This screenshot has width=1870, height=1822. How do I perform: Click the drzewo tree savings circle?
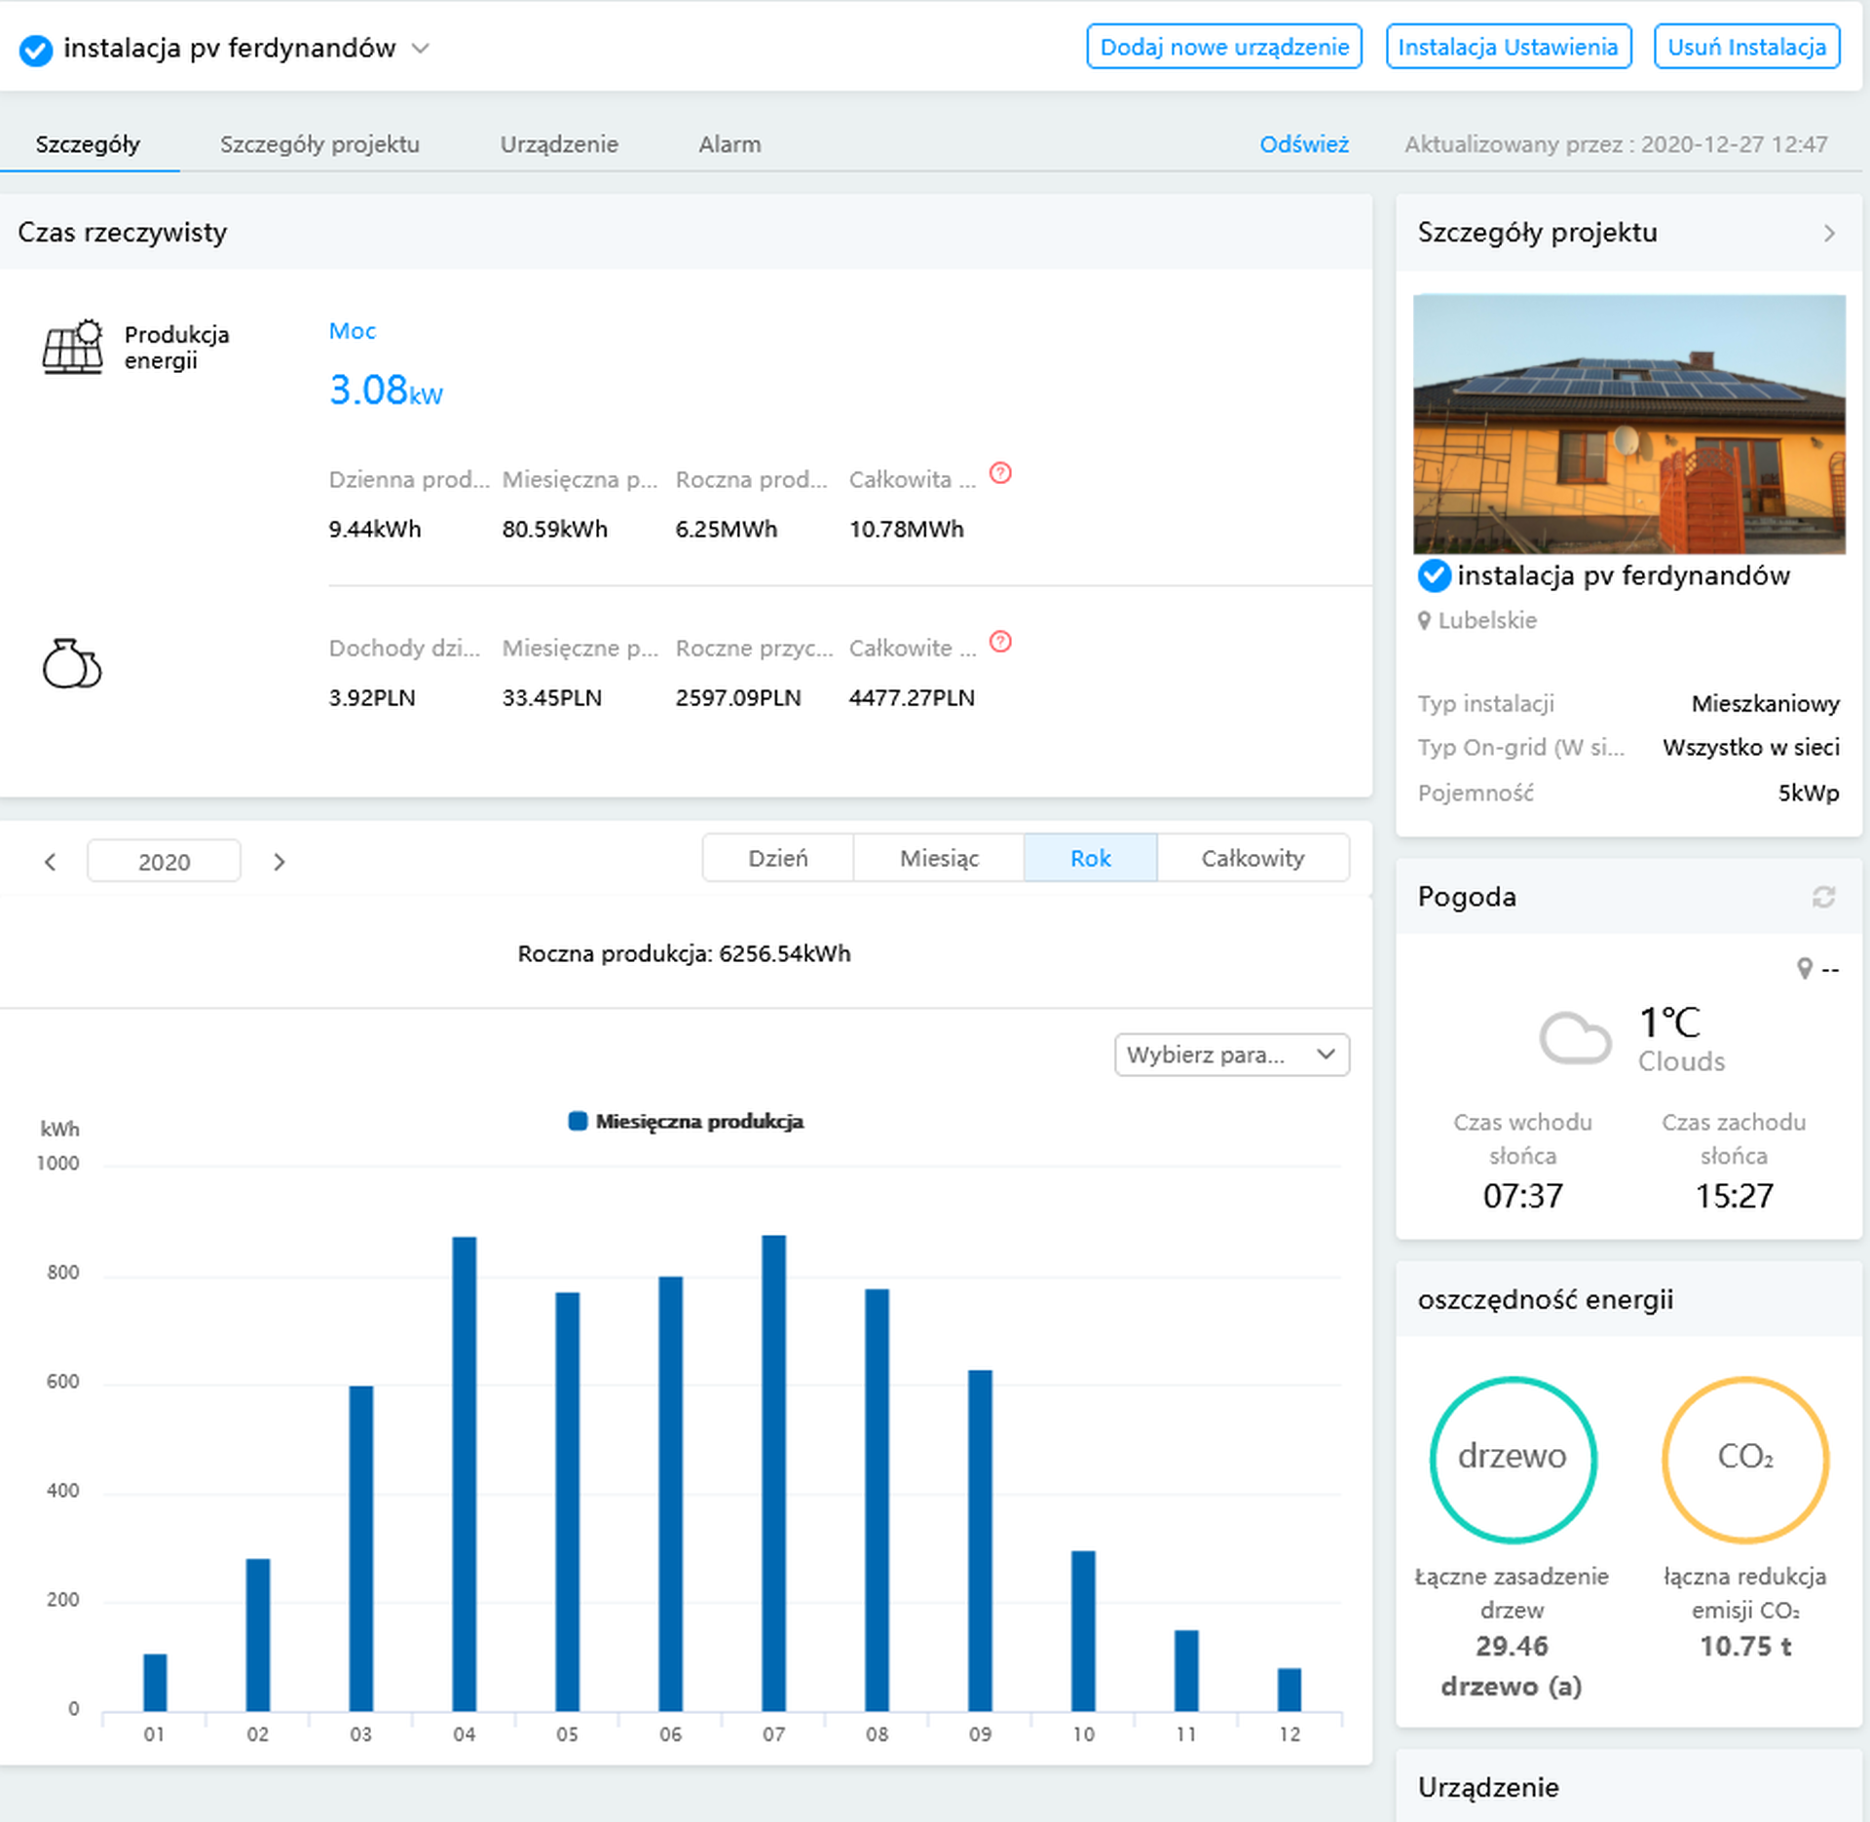1512,1459
